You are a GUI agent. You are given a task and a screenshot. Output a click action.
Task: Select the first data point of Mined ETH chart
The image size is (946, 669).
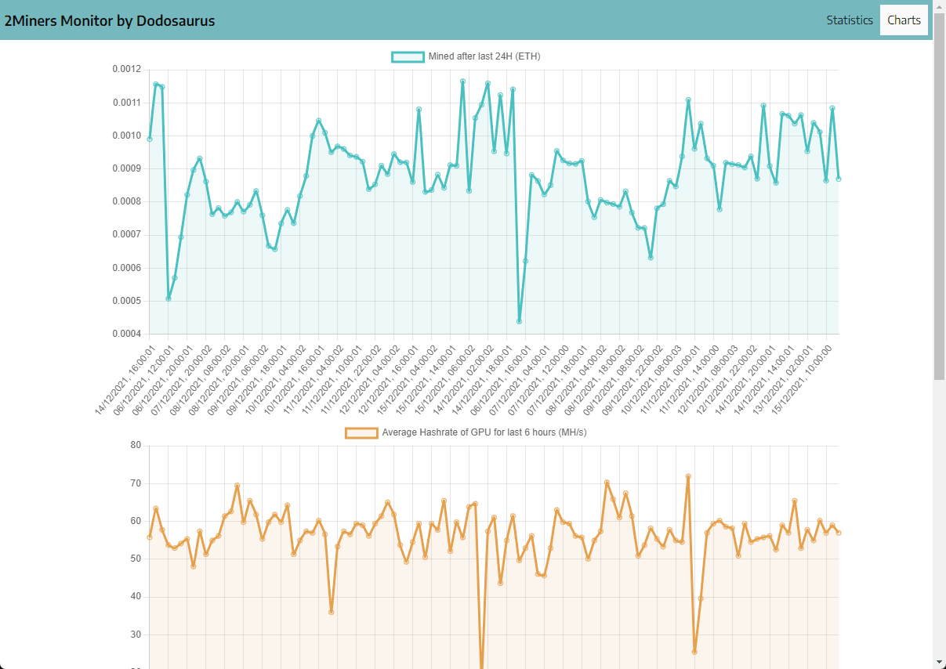[x=150, y=139]
